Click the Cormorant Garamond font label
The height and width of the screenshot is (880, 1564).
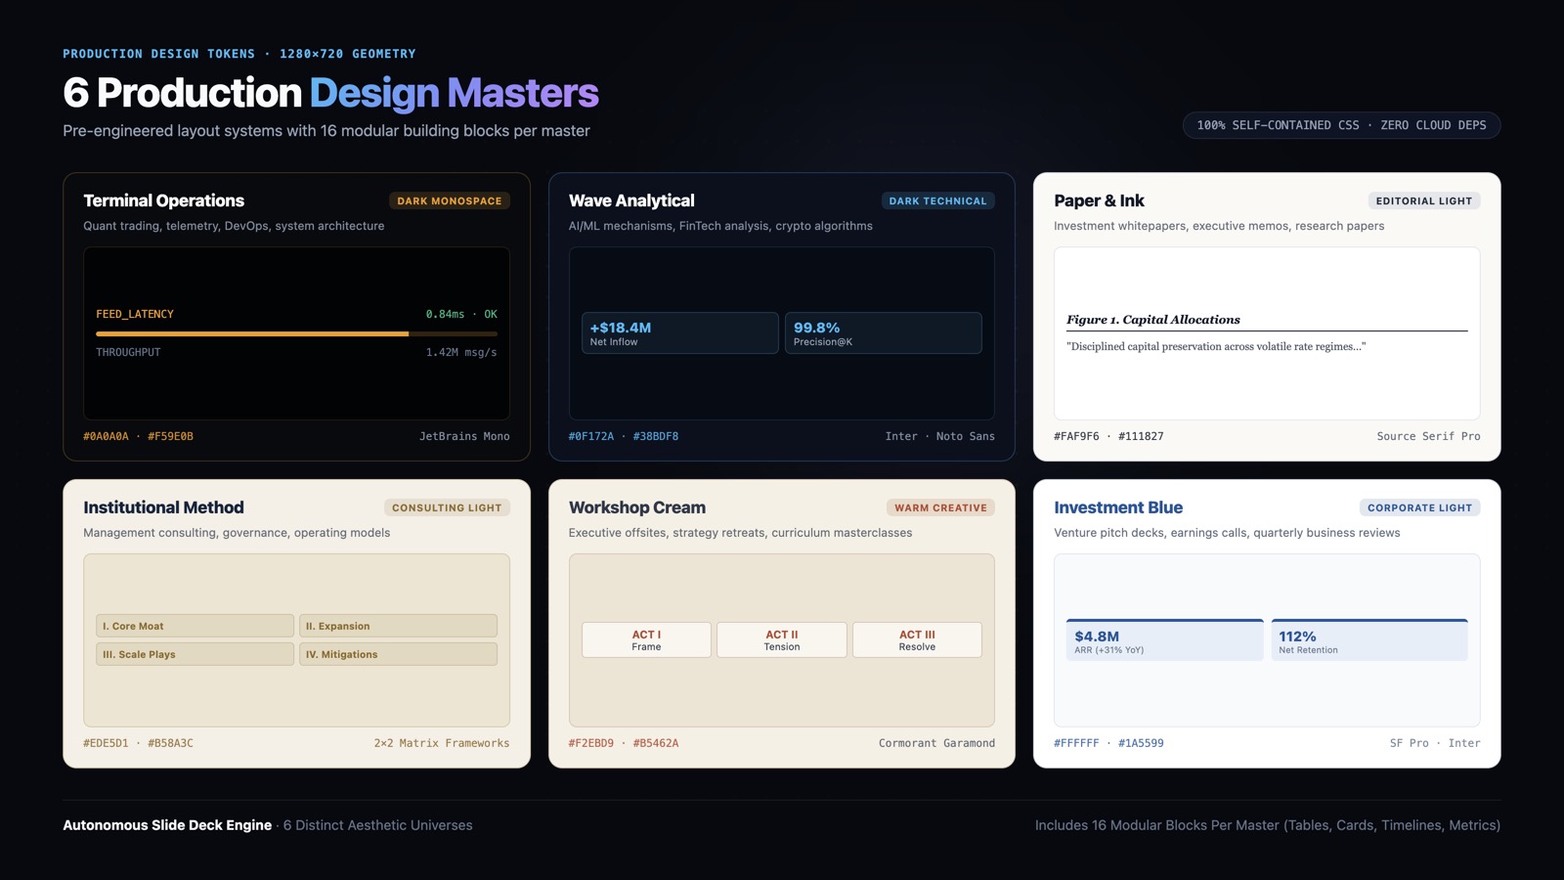click(936, 743)
